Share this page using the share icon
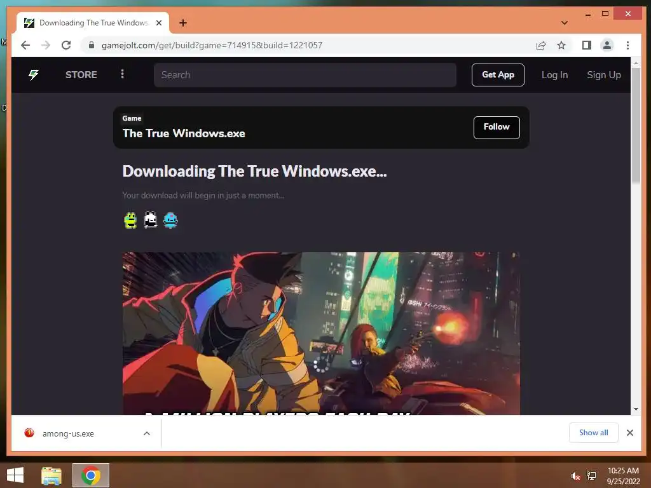 coord(541,45)
